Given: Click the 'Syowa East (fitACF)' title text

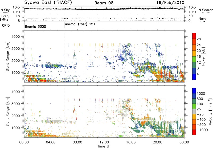Looking at the screenshot, I should (48, 3).
